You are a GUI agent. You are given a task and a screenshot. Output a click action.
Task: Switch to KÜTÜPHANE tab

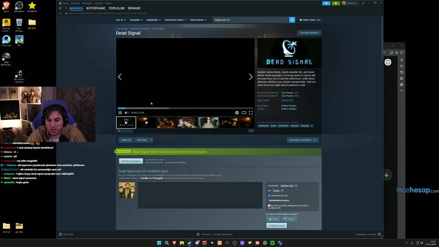tap(96, 8)
